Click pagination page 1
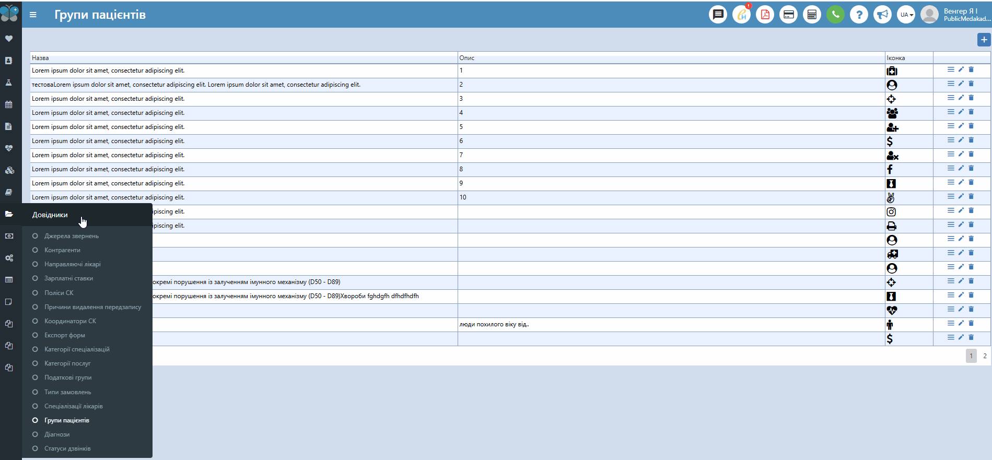This screenshot has width=992, height=460. tap(971, 356)
